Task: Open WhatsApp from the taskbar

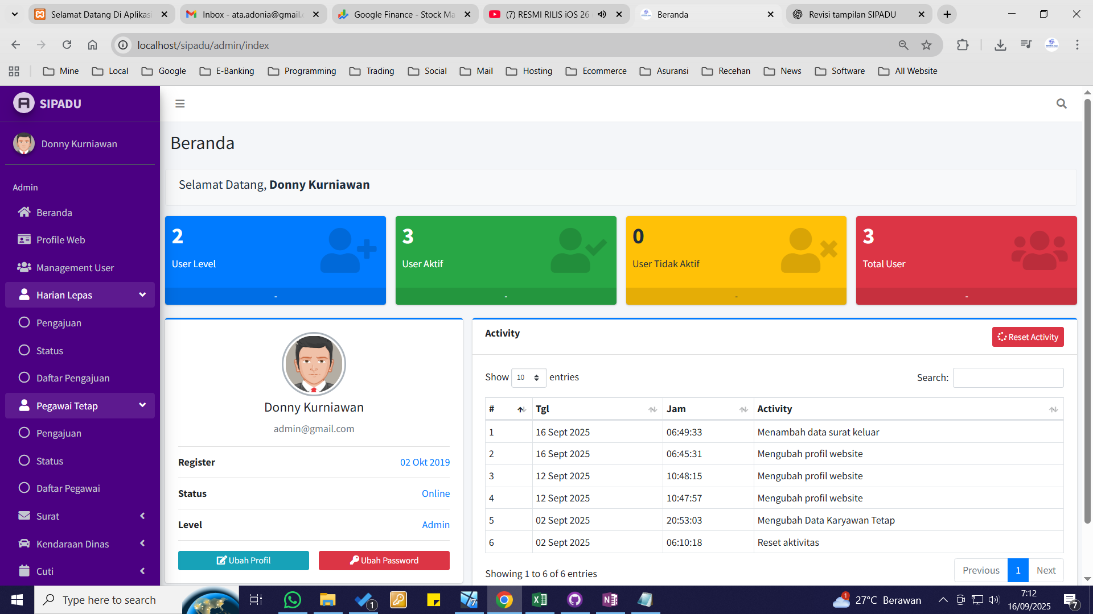Action: point(292,600)
